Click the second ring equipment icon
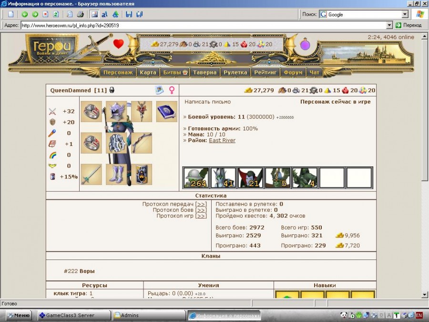 92,143
